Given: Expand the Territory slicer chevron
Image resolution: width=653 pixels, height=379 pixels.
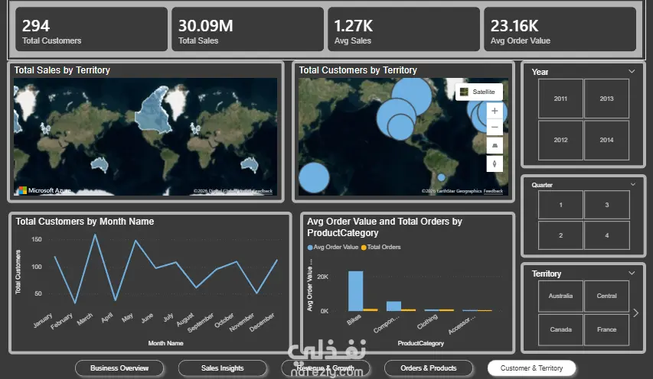Looking at the screenshot, I should pyautogui.click(x=632, y=273).
